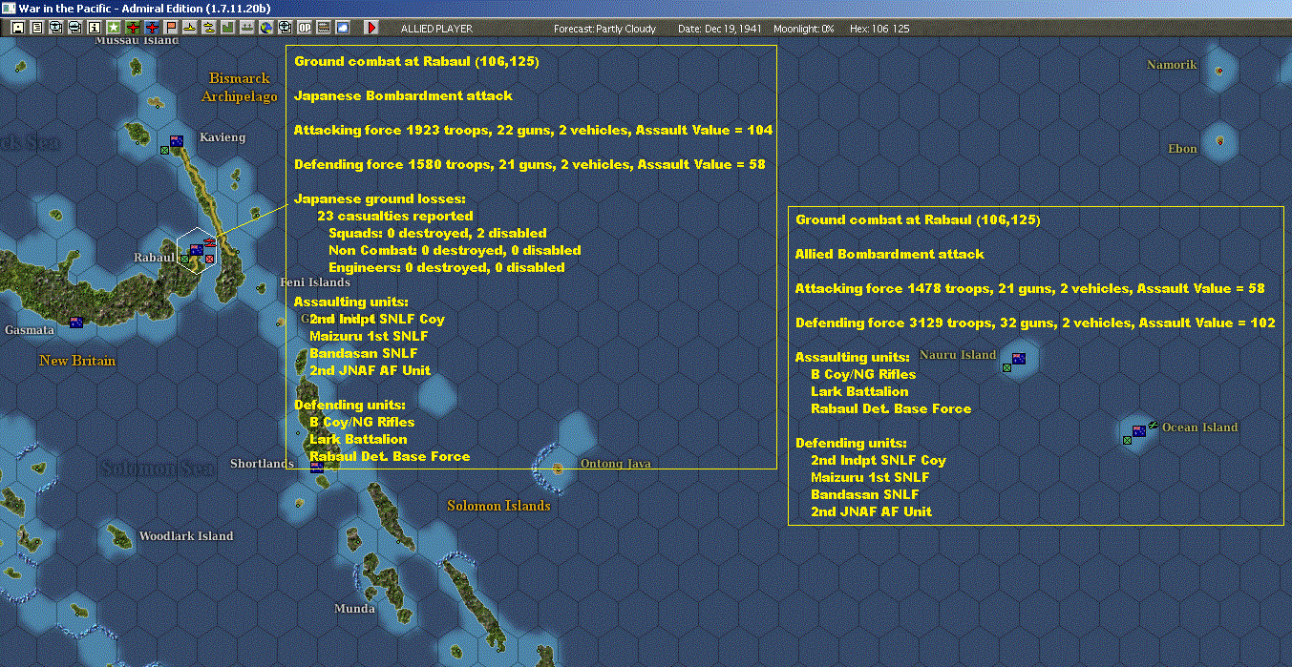The width and height of the screenshot is (1292, 667).
Task: Click the Ontong Java atoll hex
Action: click(558, 469)
